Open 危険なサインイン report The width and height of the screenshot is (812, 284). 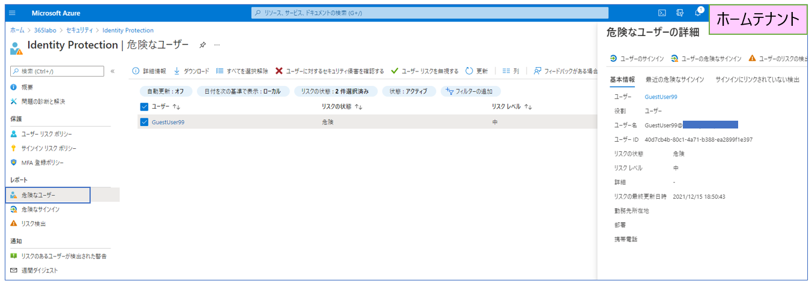point(40,209)
